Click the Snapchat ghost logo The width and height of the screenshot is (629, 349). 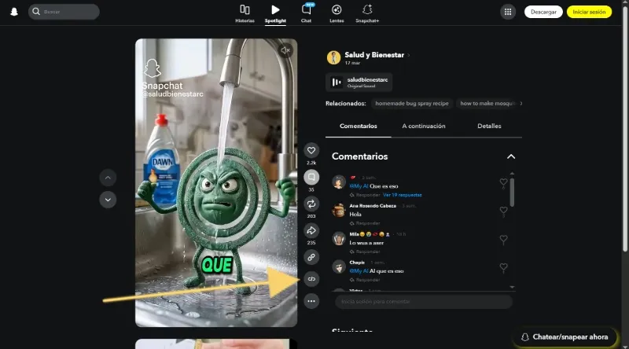coord(14,12)
